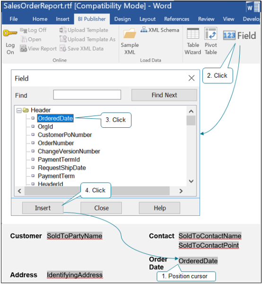Click the Customer label in document
Image resolution: width=262 pixels, height=284 pixels.
tap(26, 236)
